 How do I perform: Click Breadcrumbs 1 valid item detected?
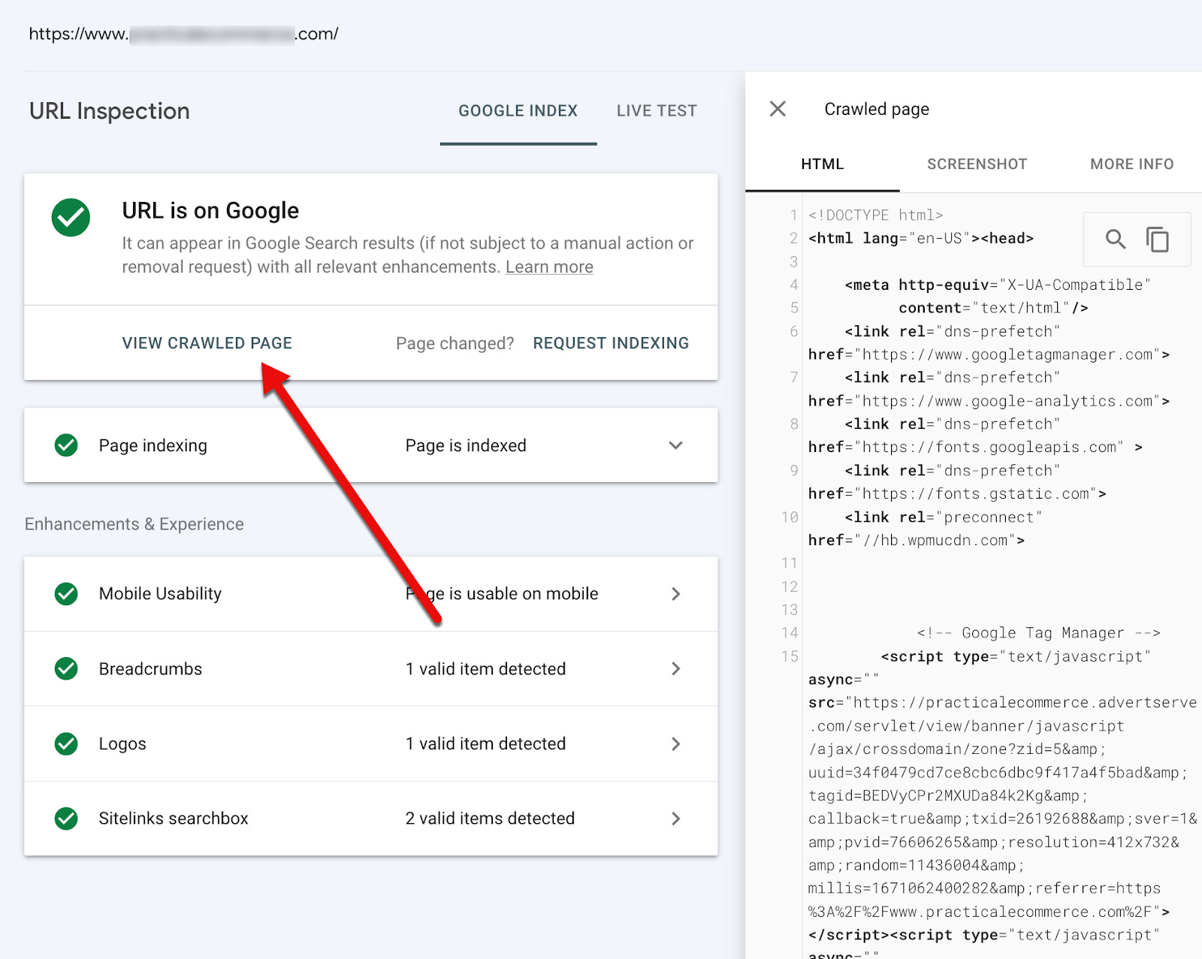pyautogui.click(x=485, y=668)
